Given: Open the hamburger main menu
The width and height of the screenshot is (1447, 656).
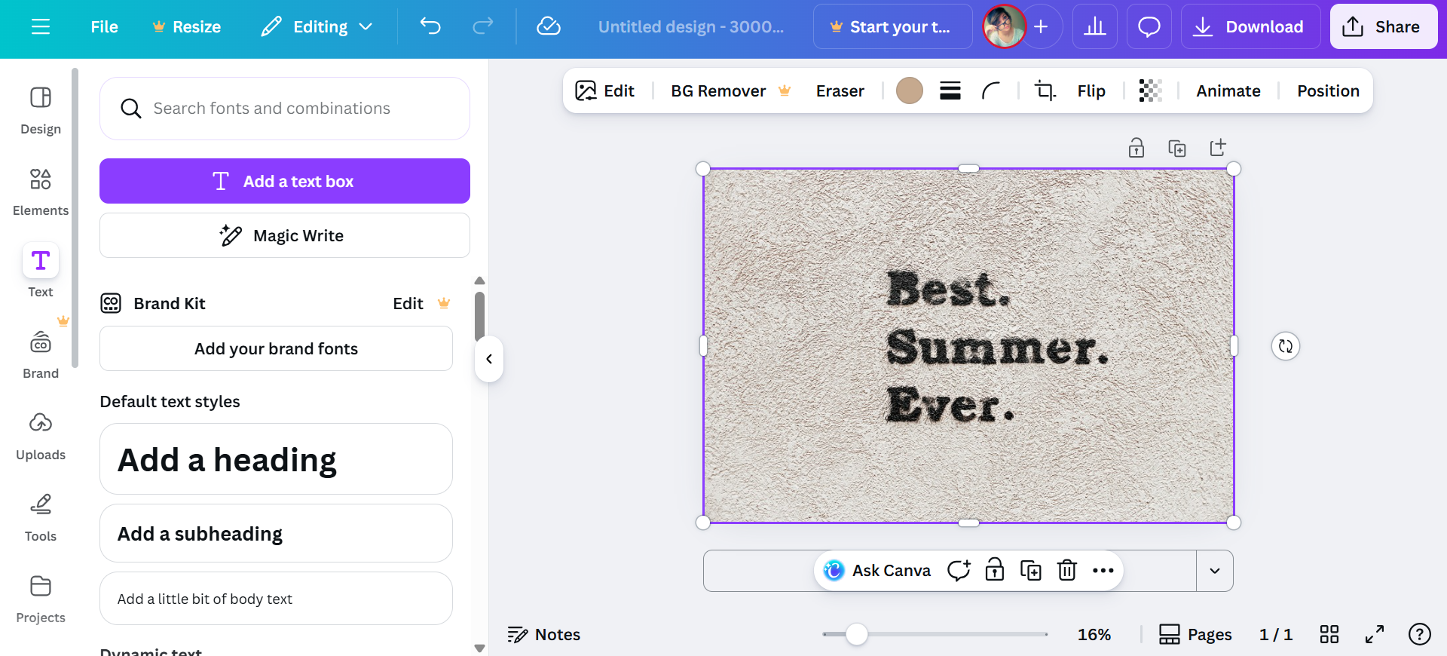Looking at the screenshot, I should coord(41,27).
